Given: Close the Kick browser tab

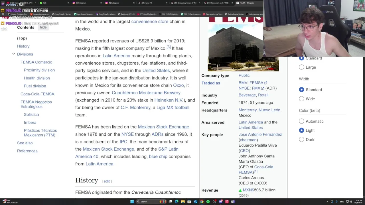Looking at the screenshot, I should 68,3.
